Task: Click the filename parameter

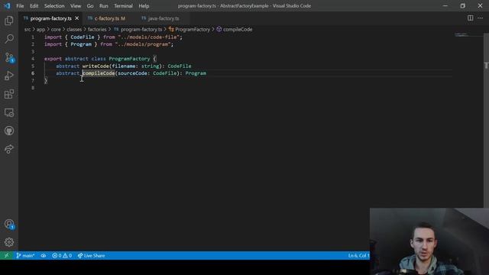Action: point(124,66)
